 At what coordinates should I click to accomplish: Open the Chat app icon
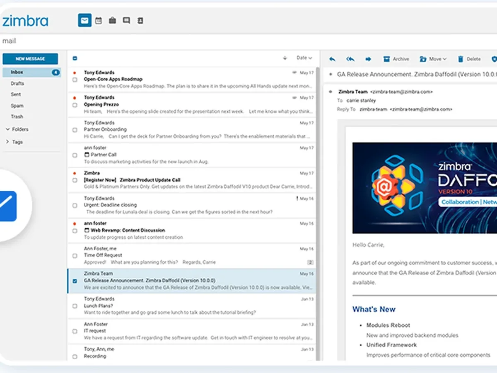126,20
